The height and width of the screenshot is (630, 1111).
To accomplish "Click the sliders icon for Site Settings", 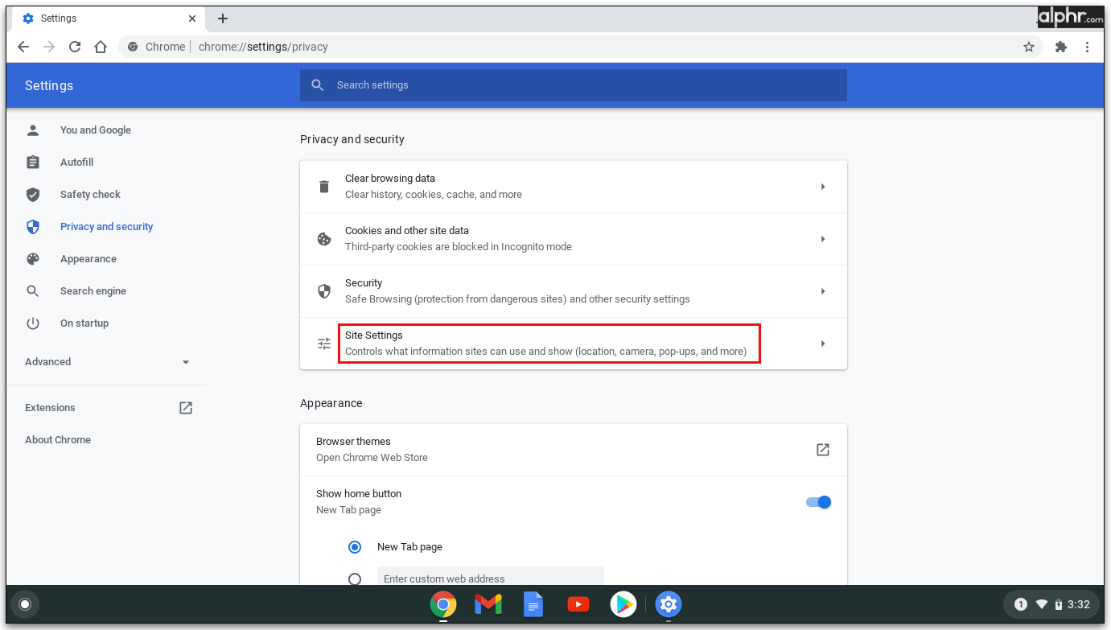I will [x=324, y=344].
